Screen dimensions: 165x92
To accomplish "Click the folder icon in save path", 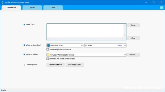I will click(48, 55).
